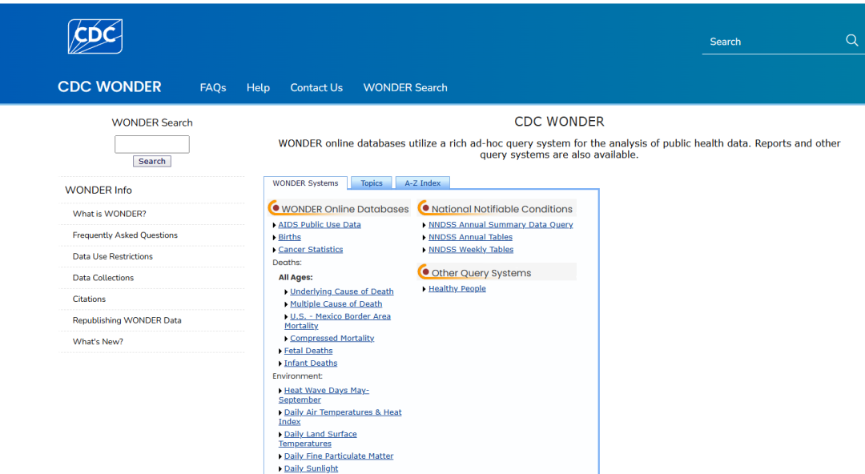Click the arrow bullet before Healthy People
Viewport: 865px width, 474px height.
tap(424, 289)
